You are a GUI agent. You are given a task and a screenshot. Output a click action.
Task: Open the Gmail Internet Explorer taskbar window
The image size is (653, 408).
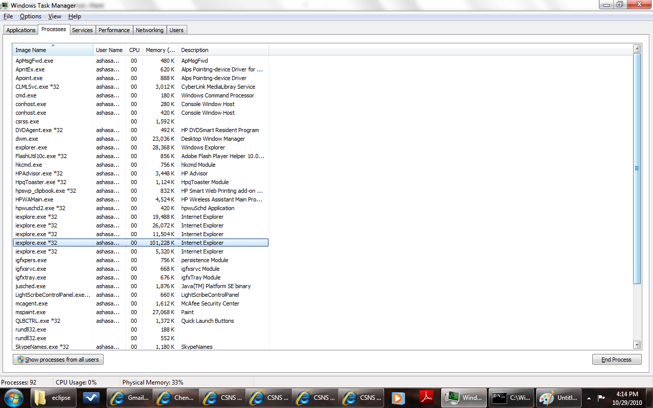130,398
